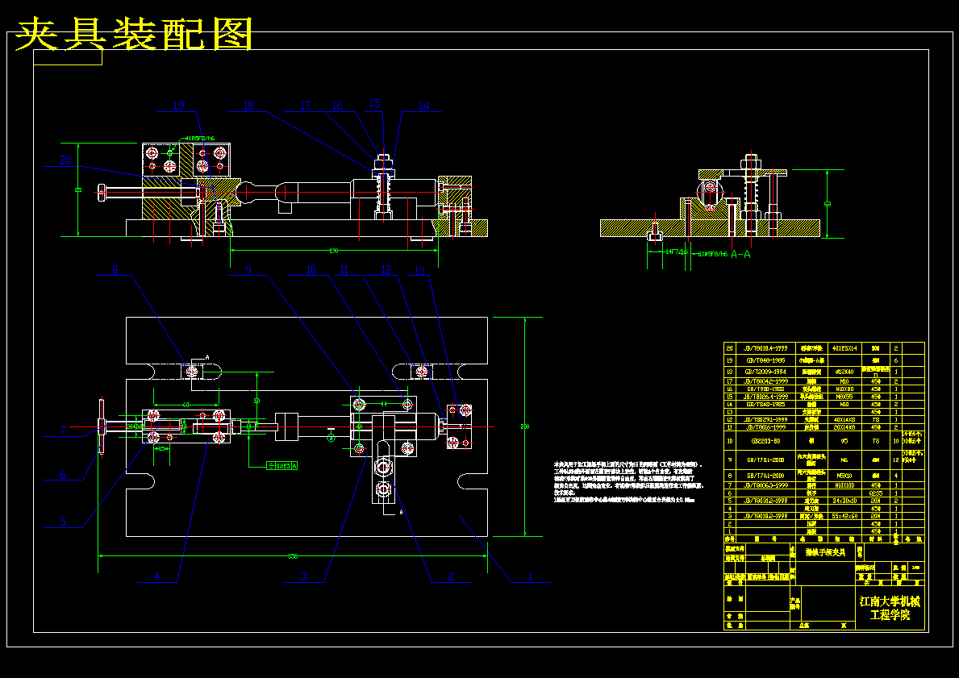Click the 14F7/h6 fit dimension under section A-A
This screenshot has width=959, height=678.
677,252
